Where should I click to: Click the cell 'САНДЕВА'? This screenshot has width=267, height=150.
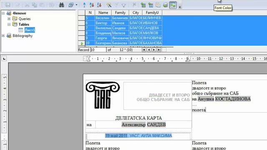tap(152, 28)
